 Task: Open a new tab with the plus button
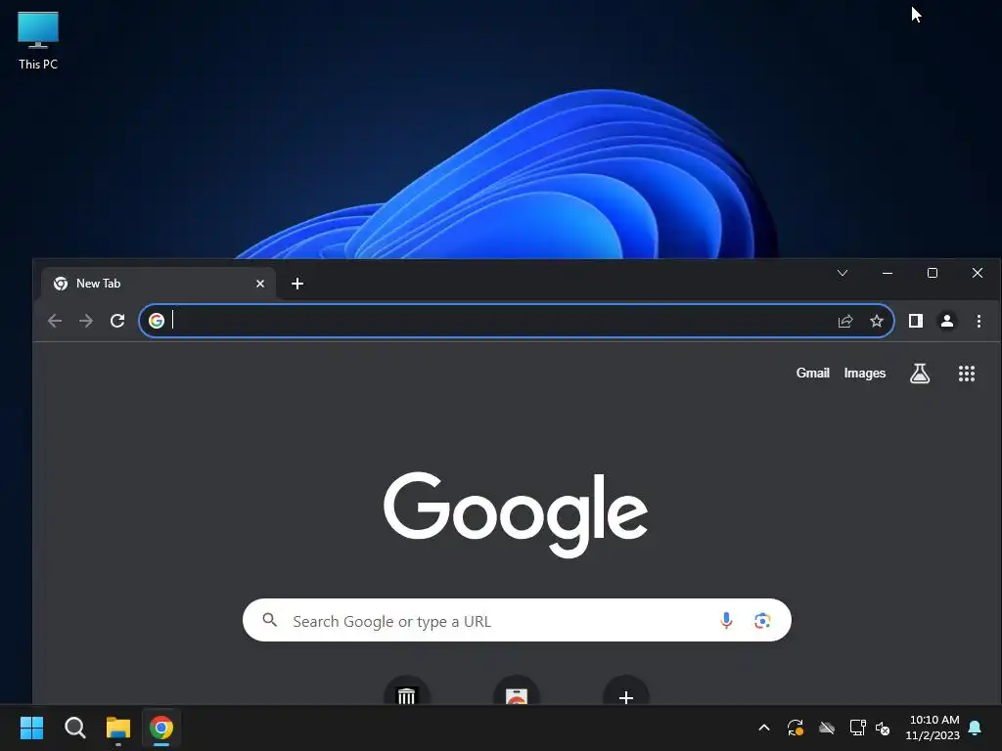(x=297, y=284)
